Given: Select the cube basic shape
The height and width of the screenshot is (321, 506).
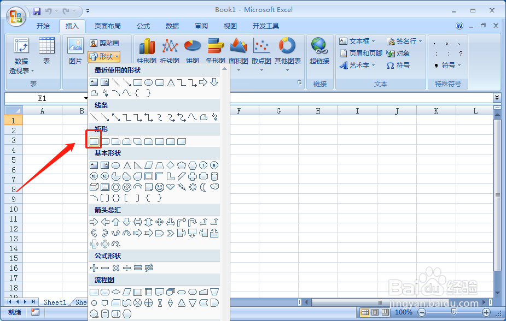Looking at the screenshot, I should [x=94, y=187].
